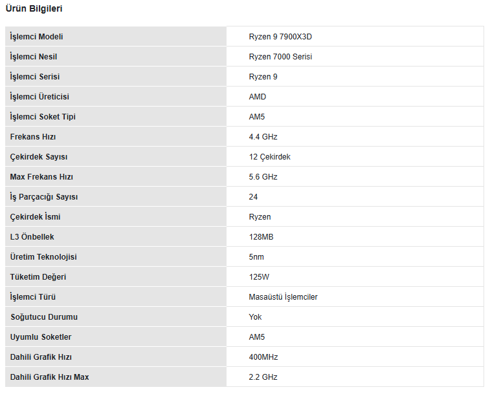The height and width of the screenshot is (394, 501).
Task: Select the Uyumlu Soketler label
Action: pyautogui.click(x=41, y=337)
